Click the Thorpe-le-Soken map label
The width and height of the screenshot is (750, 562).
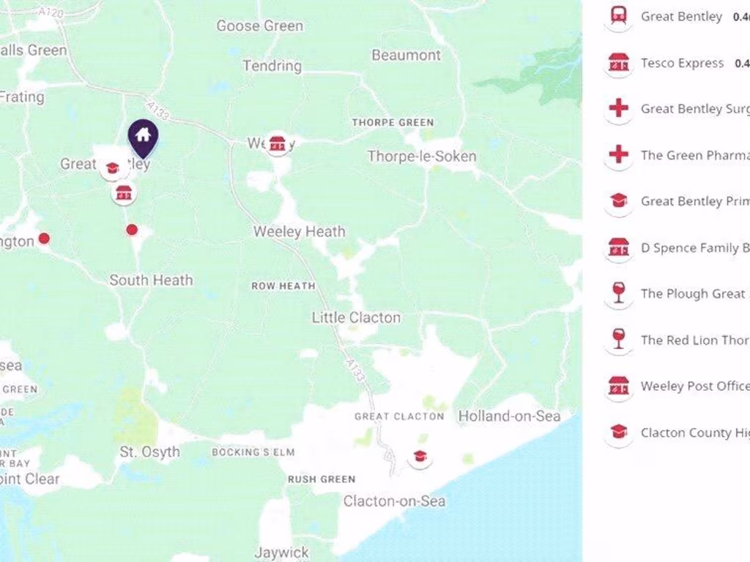[422, 157]
